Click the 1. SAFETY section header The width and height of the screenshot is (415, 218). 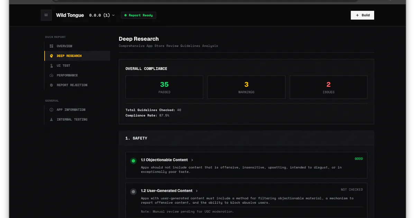coord(136,138)
